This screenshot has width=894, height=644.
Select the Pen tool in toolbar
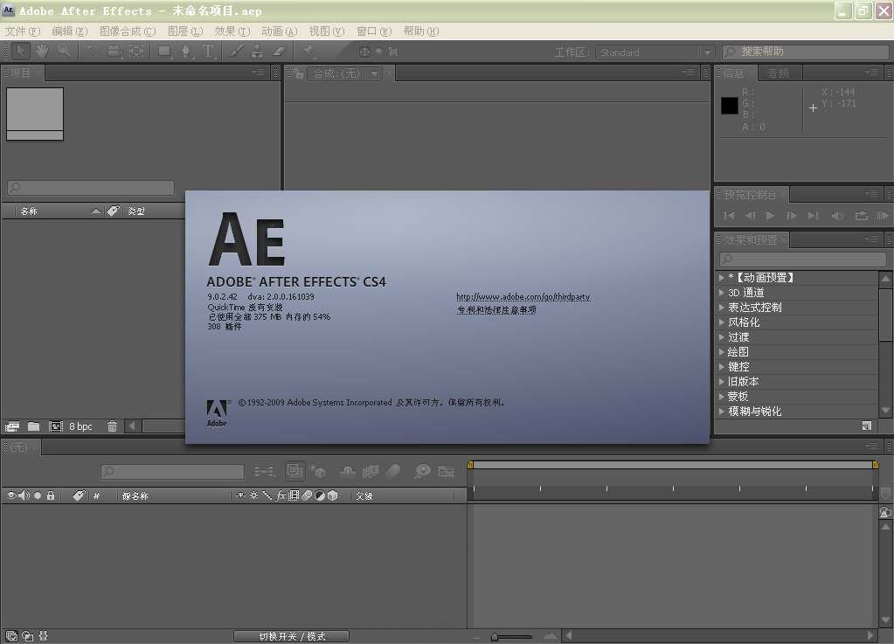[186, 52]
